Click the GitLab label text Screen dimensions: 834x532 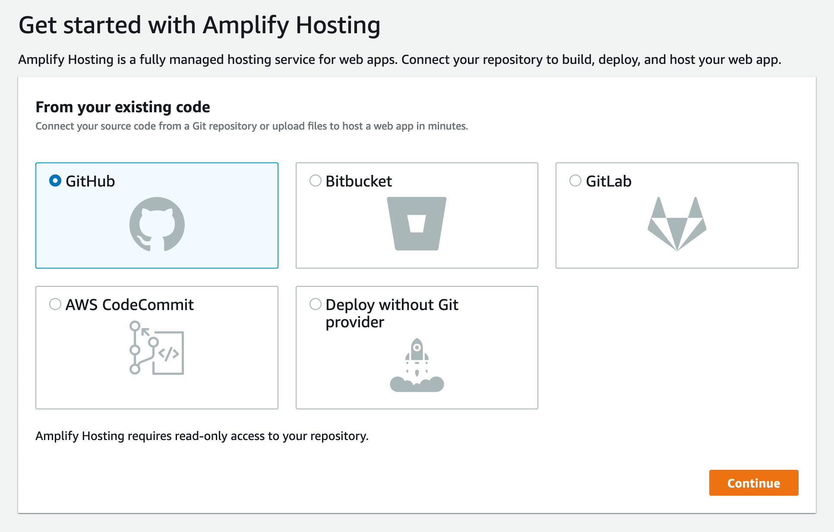coord(609,181)
